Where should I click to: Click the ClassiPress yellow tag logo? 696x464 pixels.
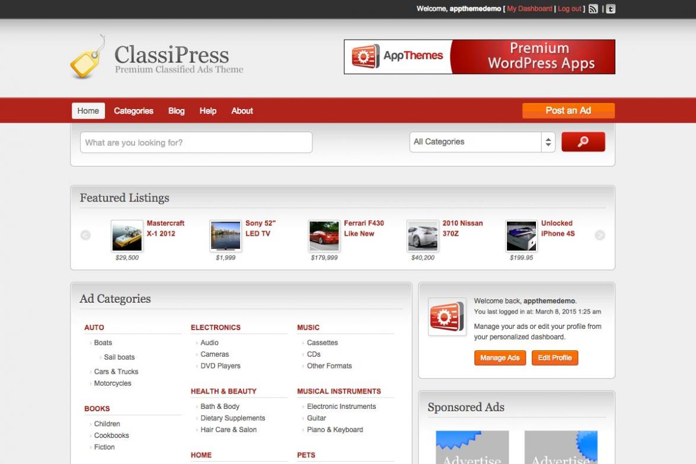tap(87, 58)
